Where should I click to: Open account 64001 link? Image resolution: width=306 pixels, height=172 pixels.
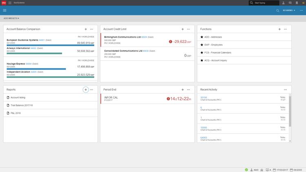click(42, 40)
